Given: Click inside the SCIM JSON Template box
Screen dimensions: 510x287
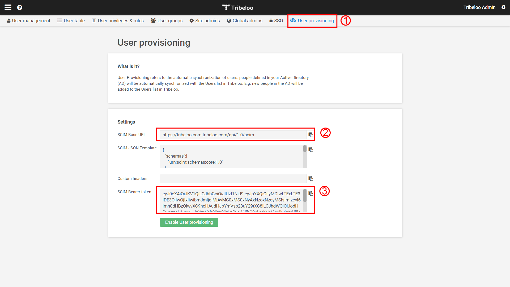Looking at the screenshot, I should click(x=231, y=157).
